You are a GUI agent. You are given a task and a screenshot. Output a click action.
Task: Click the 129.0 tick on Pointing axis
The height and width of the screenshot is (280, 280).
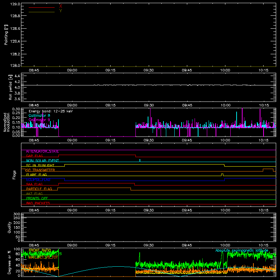(x=15, y=4)
